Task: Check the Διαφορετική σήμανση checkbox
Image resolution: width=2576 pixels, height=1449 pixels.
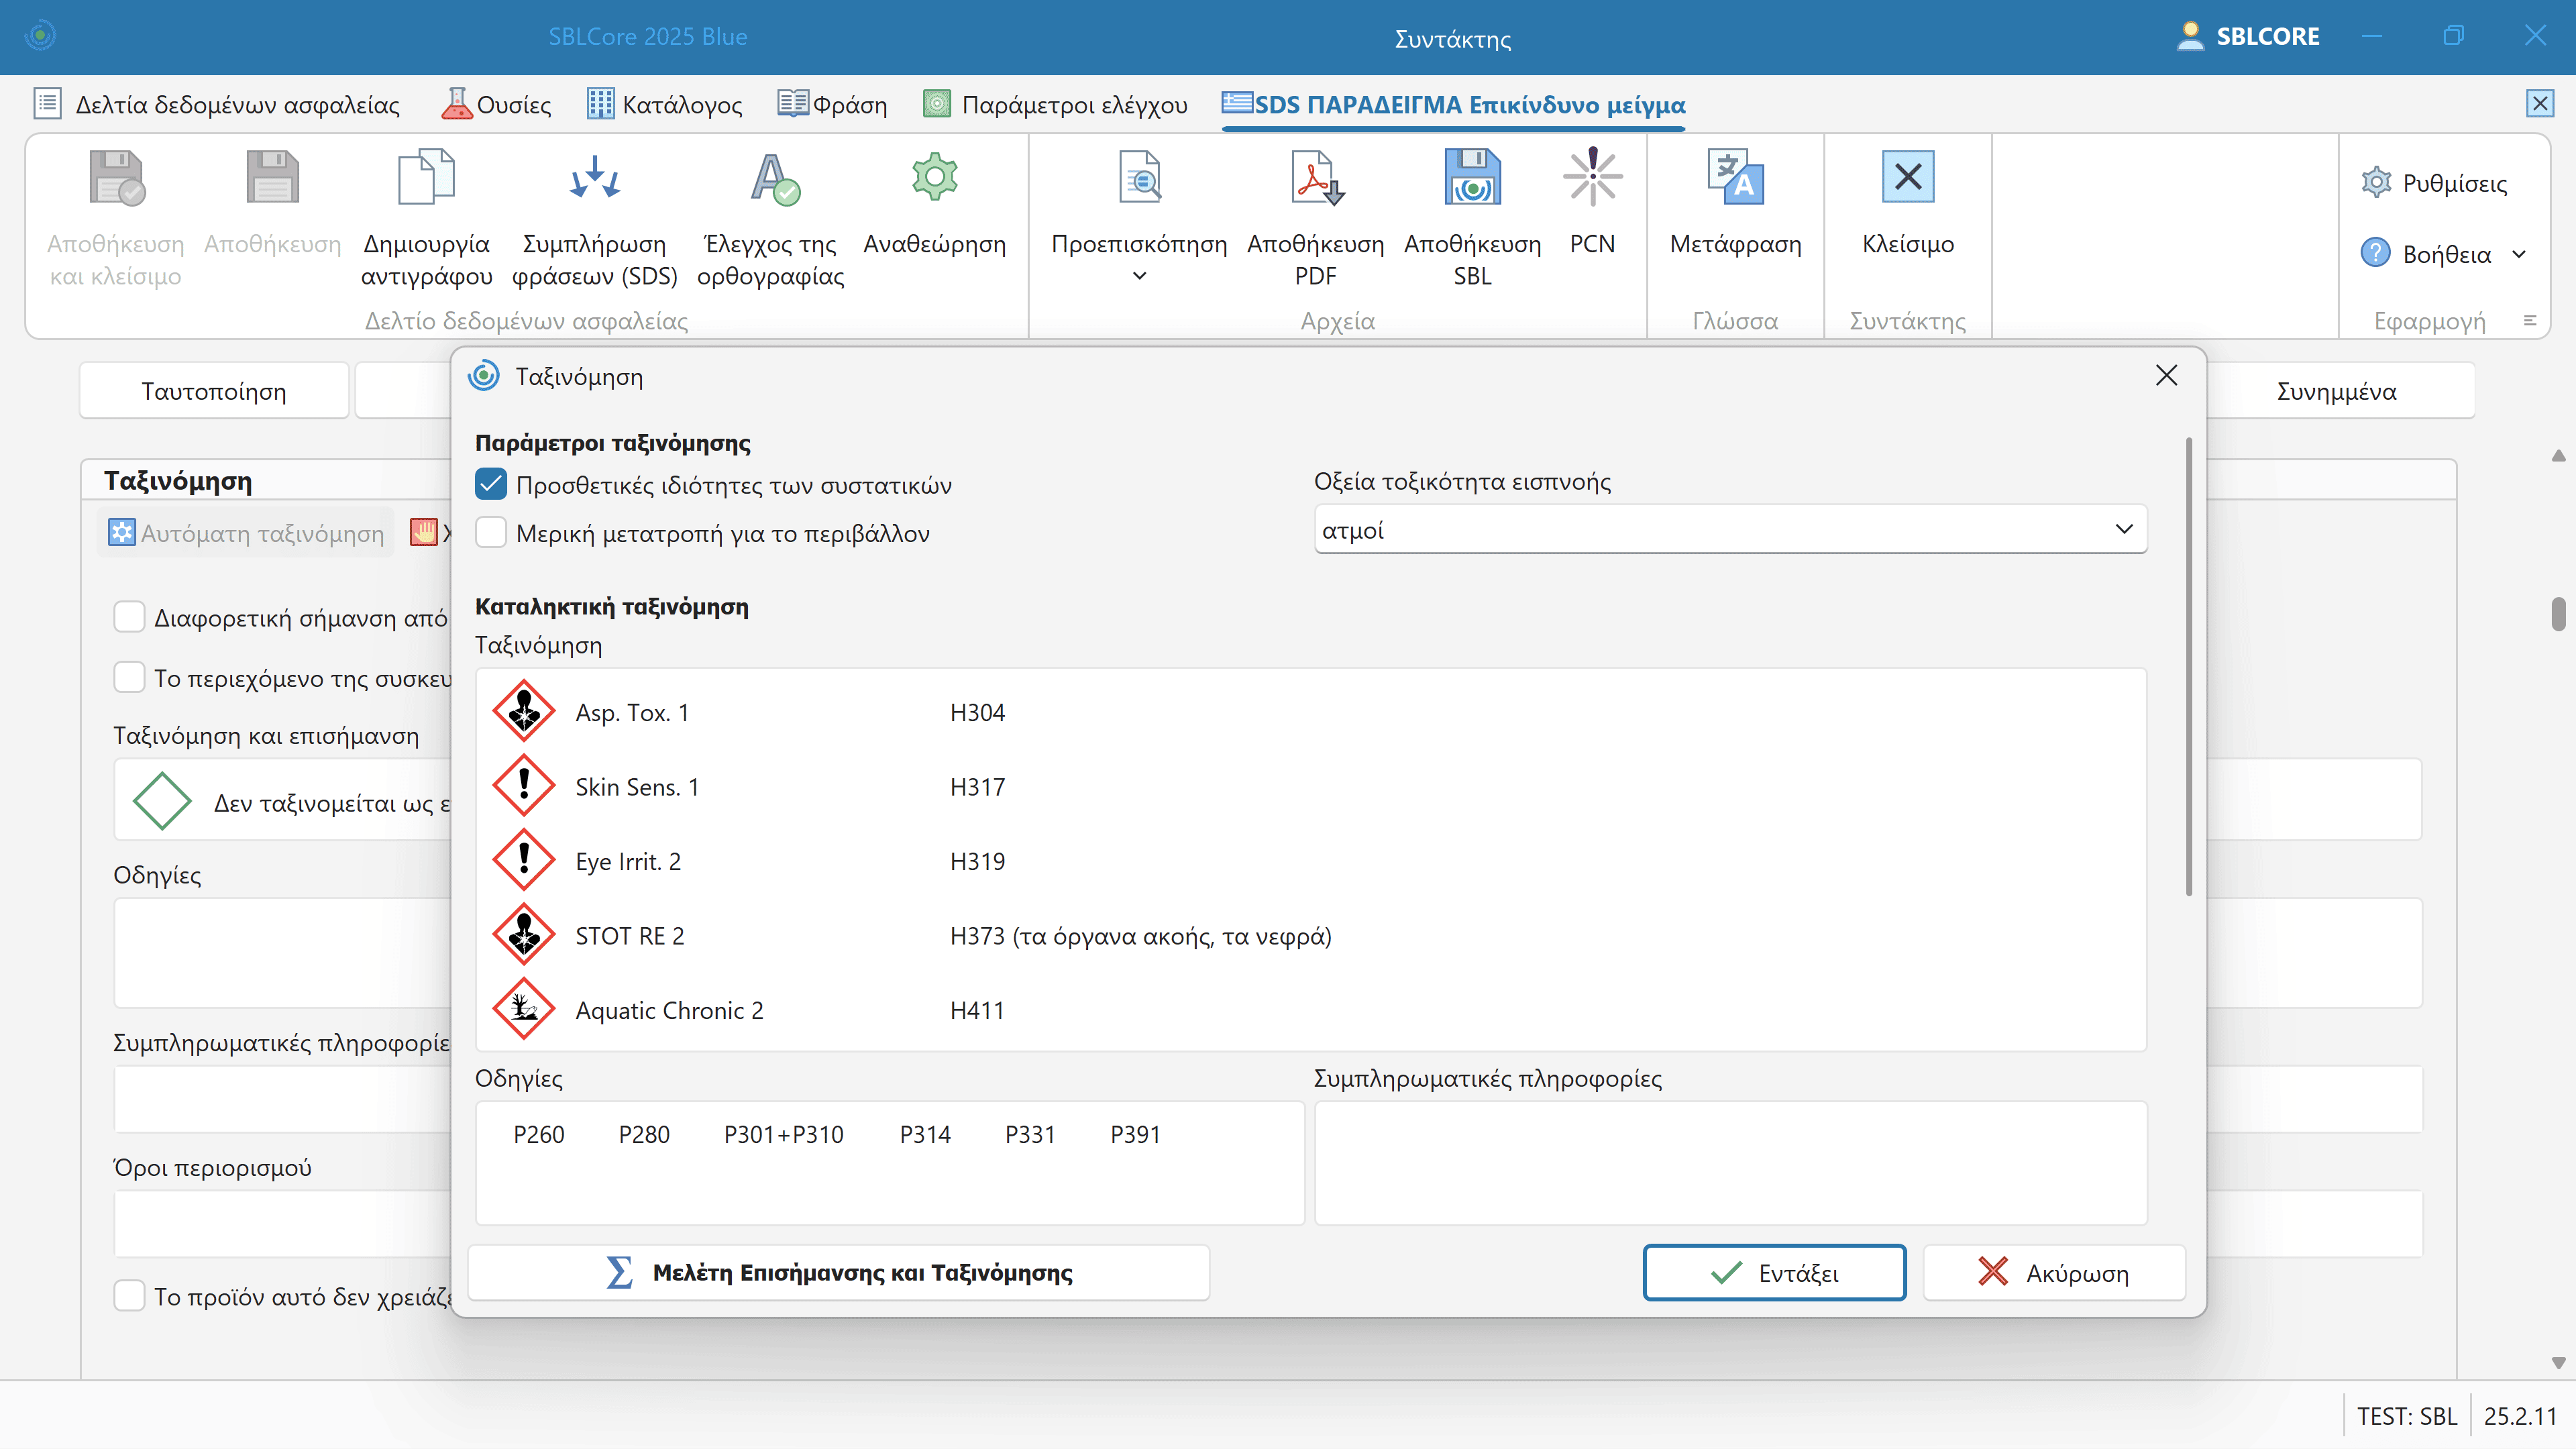Action: click(129, 617)
